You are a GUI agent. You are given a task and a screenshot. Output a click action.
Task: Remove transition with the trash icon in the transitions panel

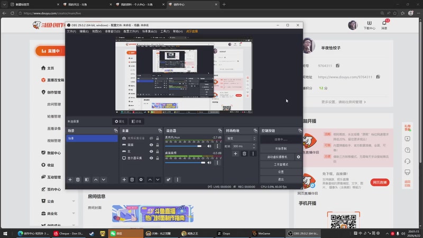pyautogui.click(x=244, y=154)
